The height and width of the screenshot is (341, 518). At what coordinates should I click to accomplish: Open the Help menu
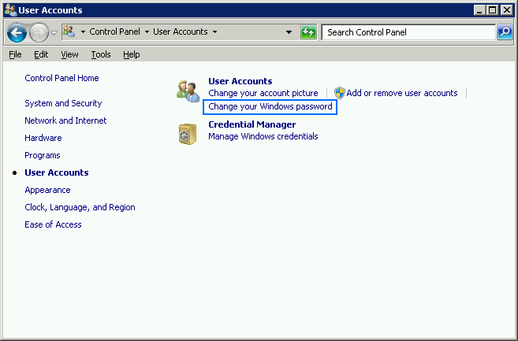[x=132, y=54]
